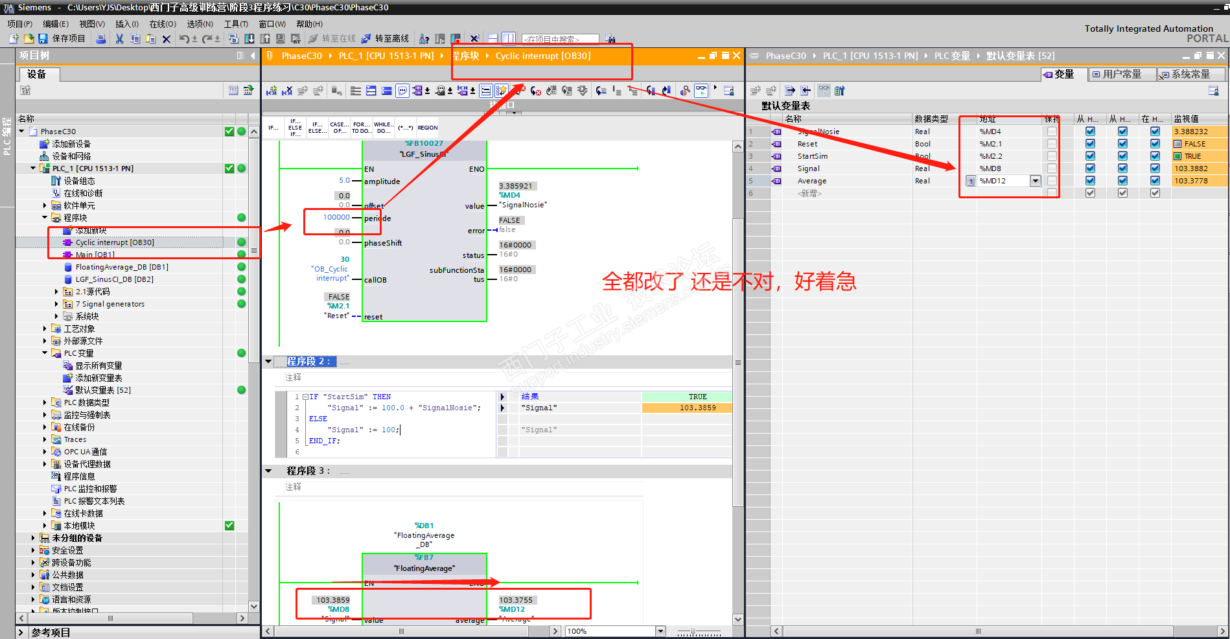Image resolution: width=1230 pixels, height=639 pixels.
Task: Click the accessible devices icon with question mark
Action: coord(424,39)
